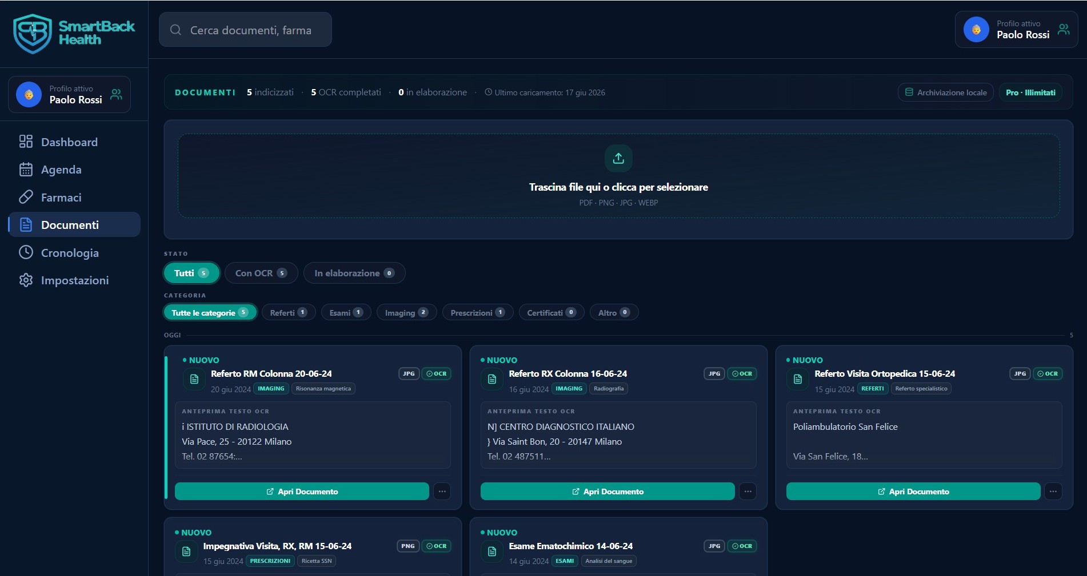This screenshot has width=1087, height=576.
Task: Click the document icon of Referto RX Colonna
Action: click(x=492, y=379)
